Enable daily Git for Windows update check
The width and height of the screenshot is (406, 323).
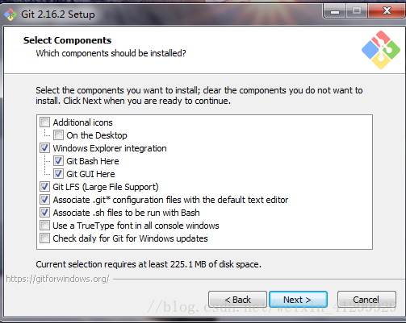point(44,238)
